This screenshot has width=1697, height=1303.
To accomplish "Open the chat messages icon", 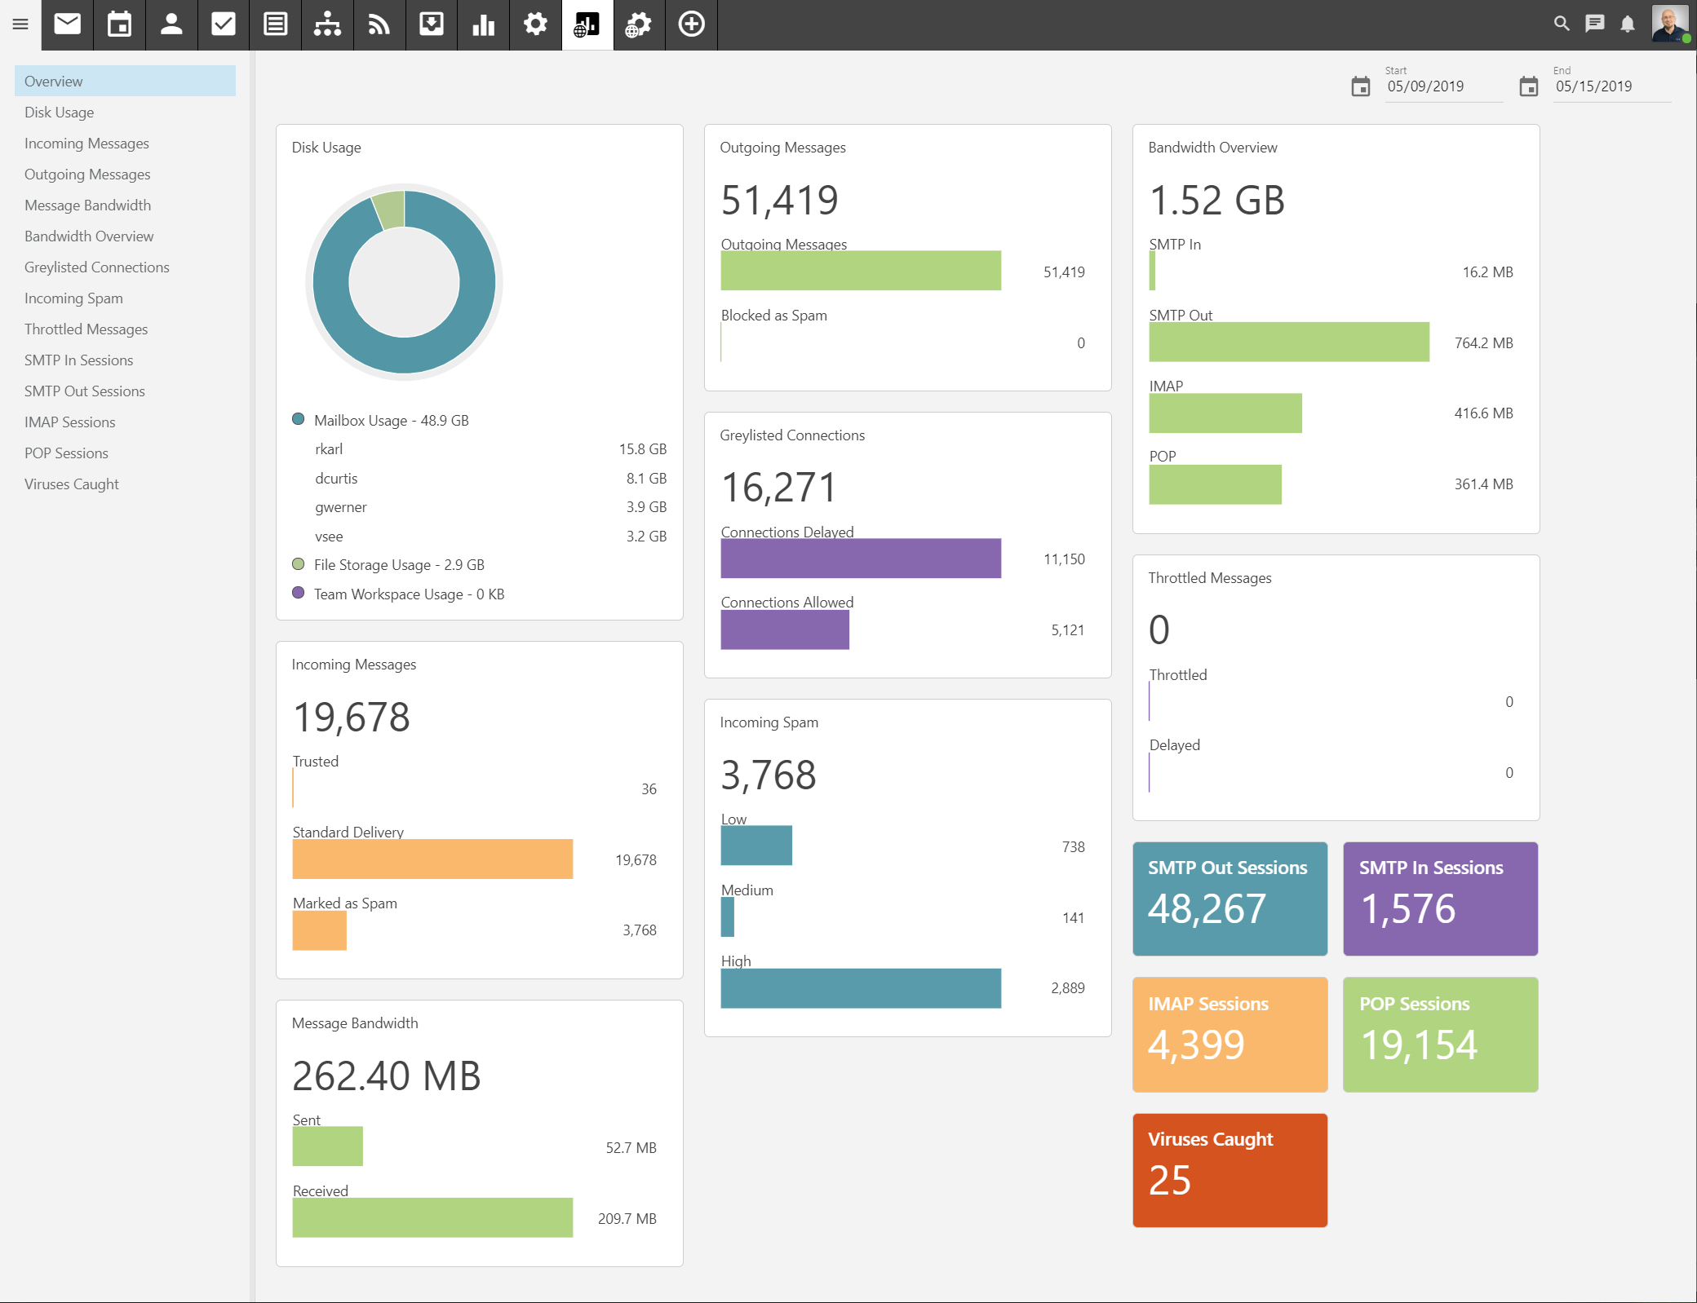I will coord(1594,24).
